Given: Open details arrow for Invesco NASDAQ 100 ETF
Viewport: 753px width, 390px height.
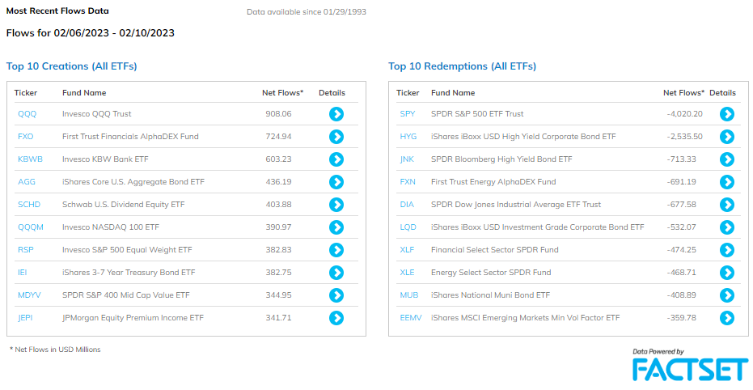Looking at the screenshot, I should pyautogui.click(x=336, y=227).
